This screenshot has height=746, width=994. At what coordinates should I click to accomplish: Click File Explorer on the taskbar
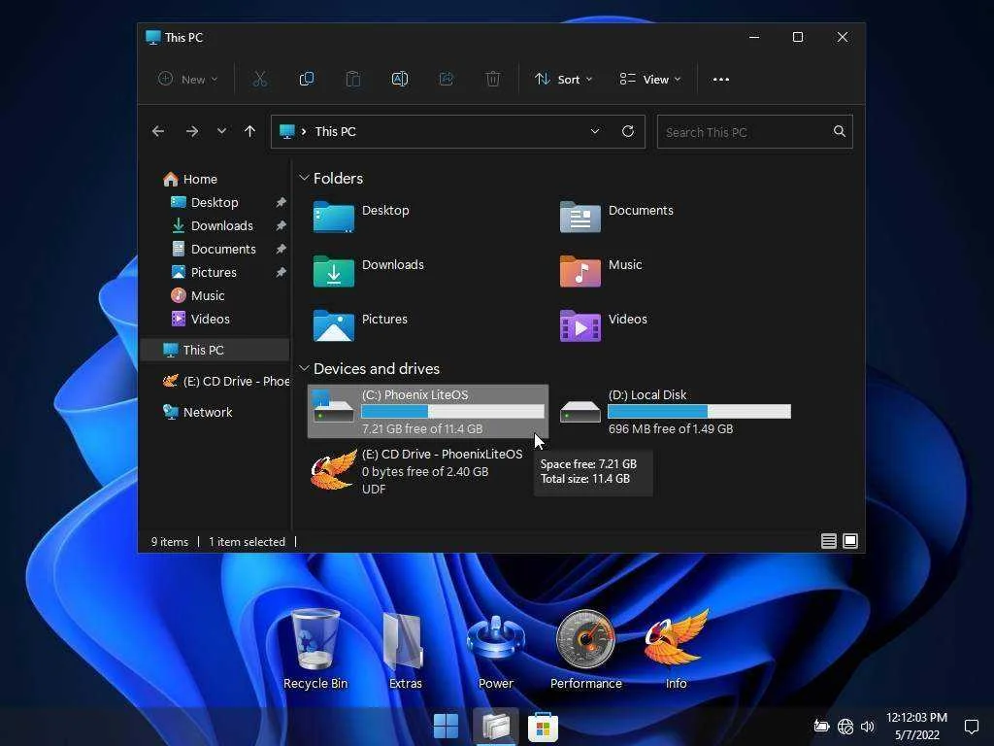point(495,727)
